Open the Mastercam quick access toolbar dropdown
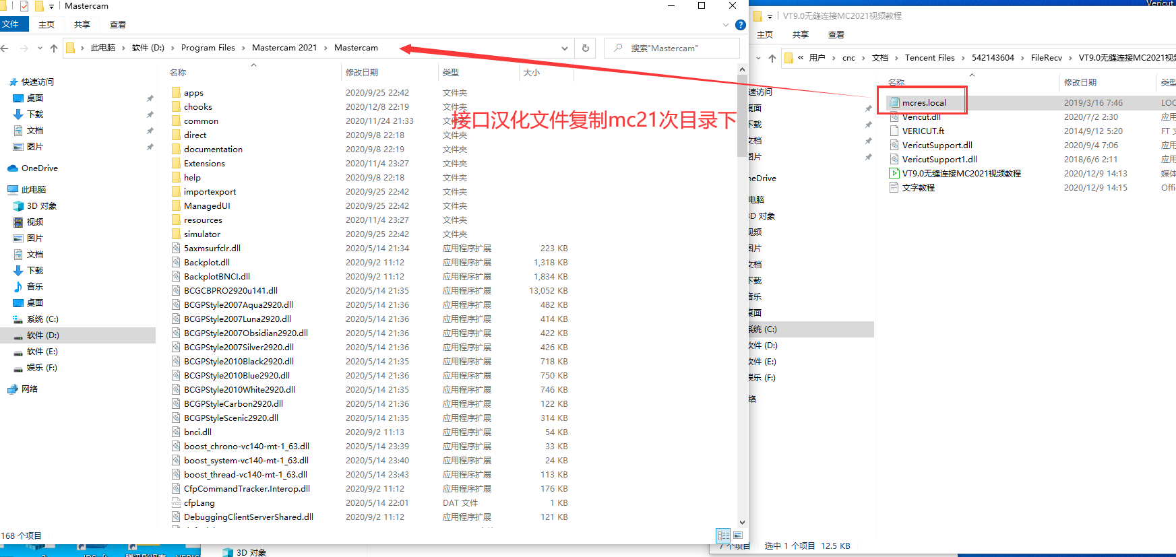Image resolution: width=1176 pixels, height=557 pixels. click(51, 7)
